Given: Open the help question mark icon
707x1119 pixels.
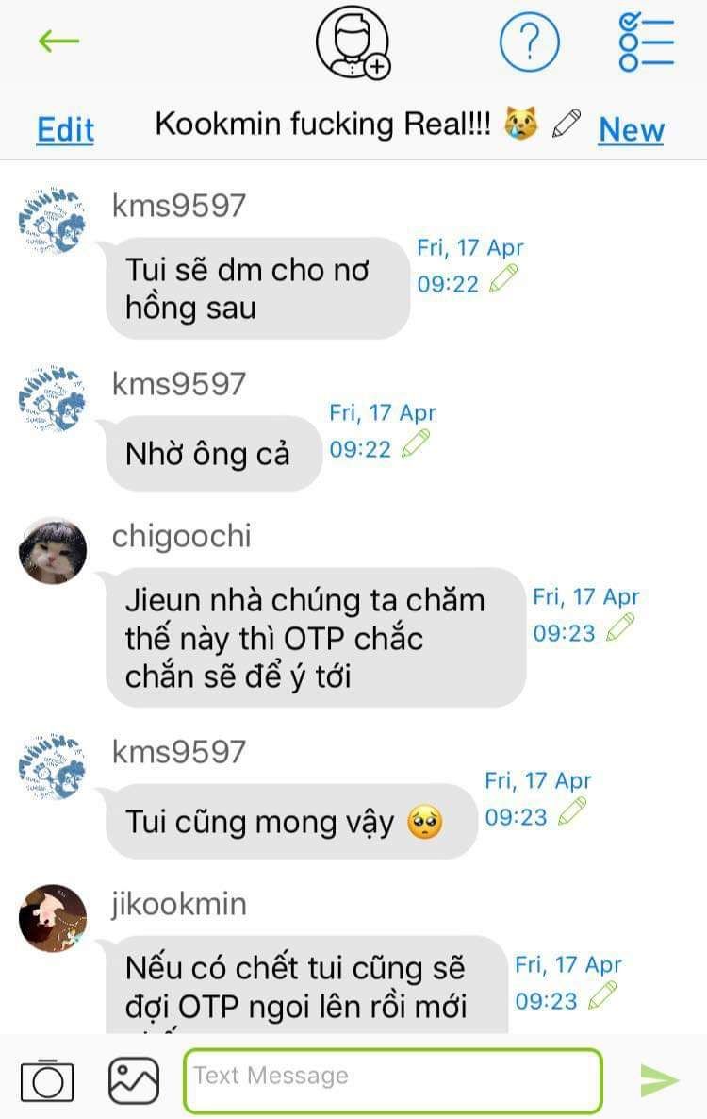Looking at the screenshot, I should (x=529, y=42).
